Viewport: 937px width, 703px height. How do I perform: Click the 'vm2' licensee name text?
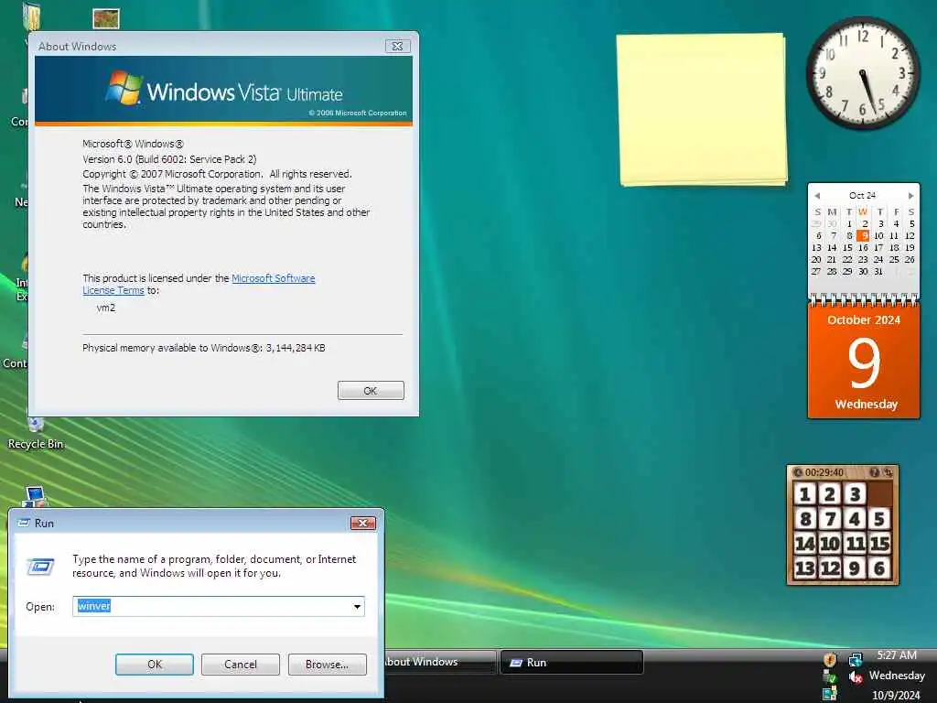coord(106,308)
